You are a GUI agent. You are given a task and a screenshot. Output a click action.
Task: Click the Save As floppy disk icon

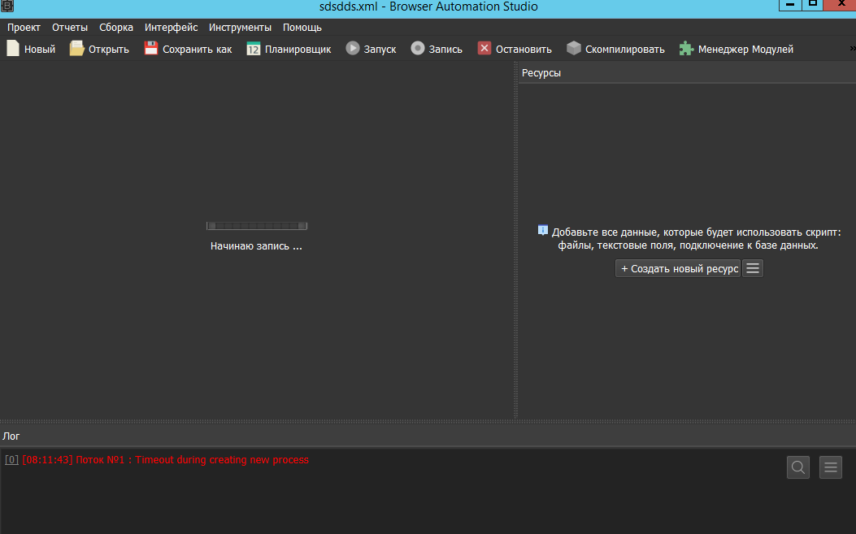coord(151,49)
